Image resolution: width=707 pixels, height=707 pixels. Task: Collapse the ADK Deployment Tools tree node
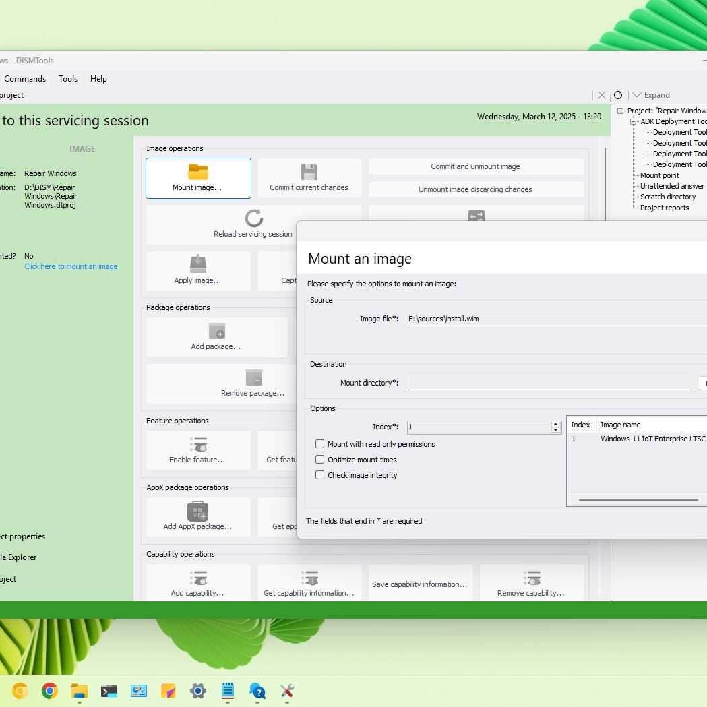634,121
